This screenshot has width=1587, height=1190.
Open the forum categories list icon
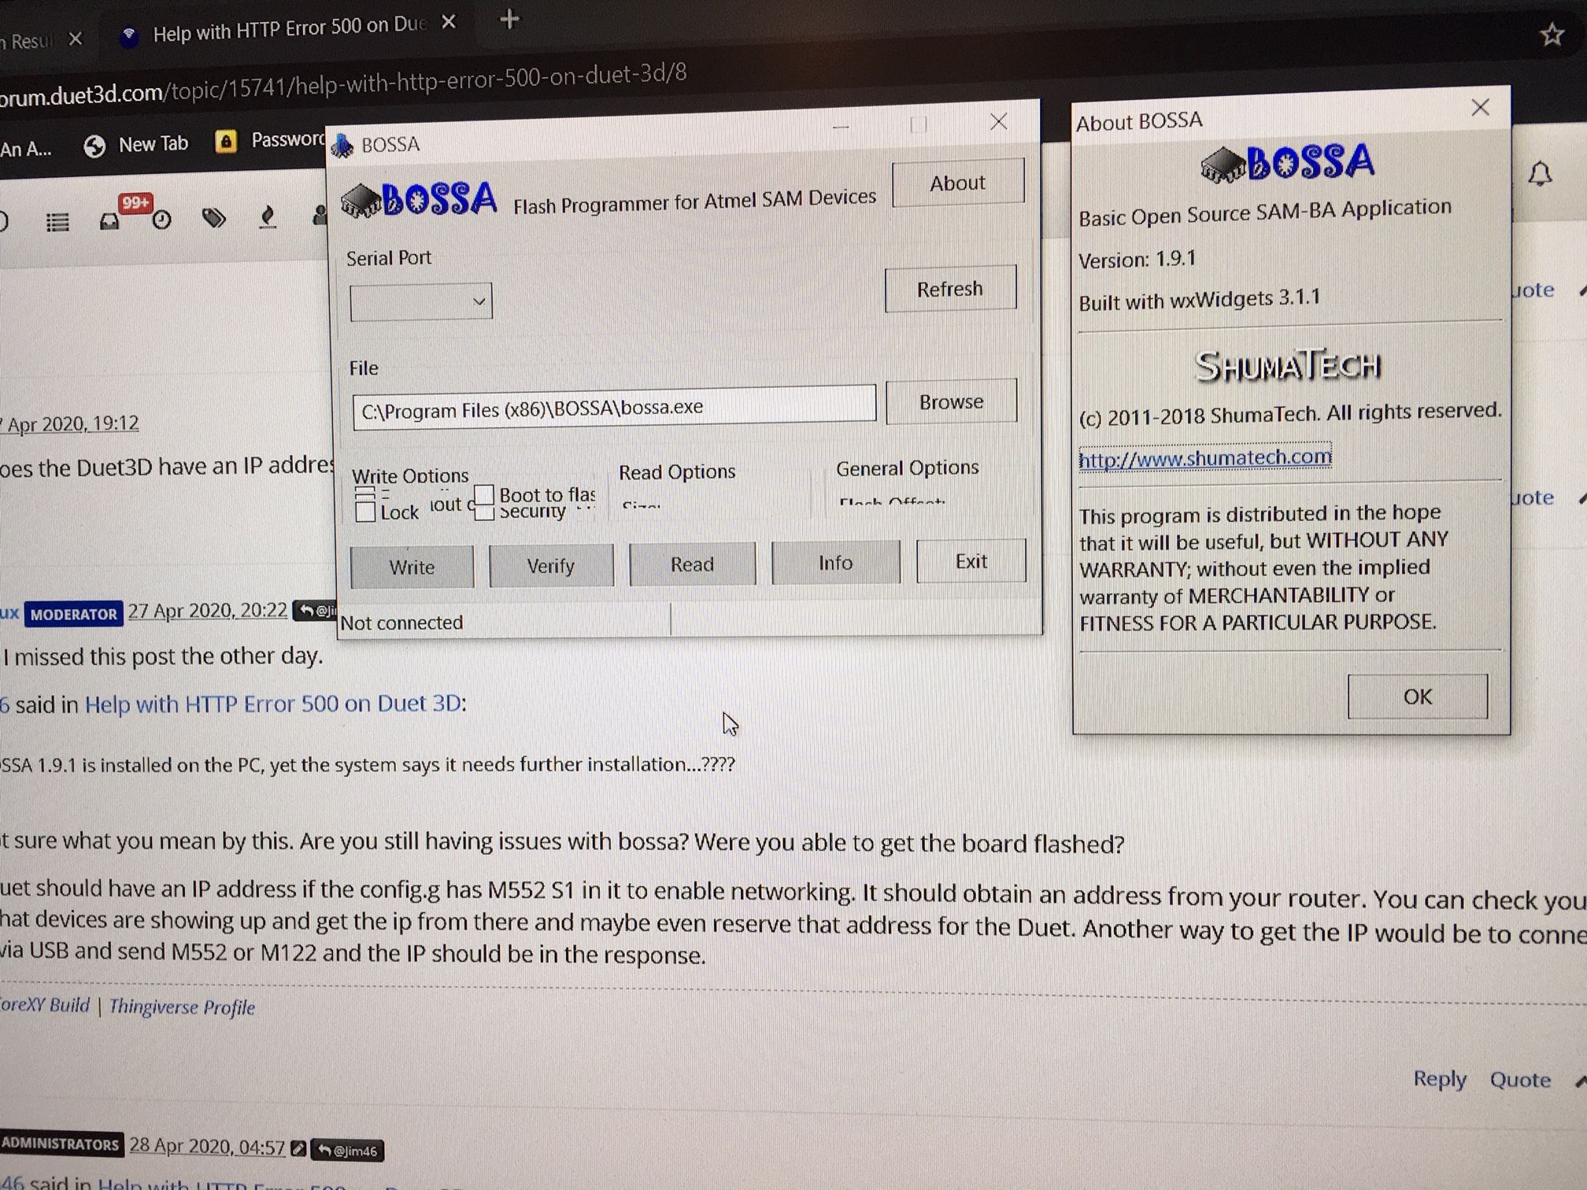[x=57, y=222]
